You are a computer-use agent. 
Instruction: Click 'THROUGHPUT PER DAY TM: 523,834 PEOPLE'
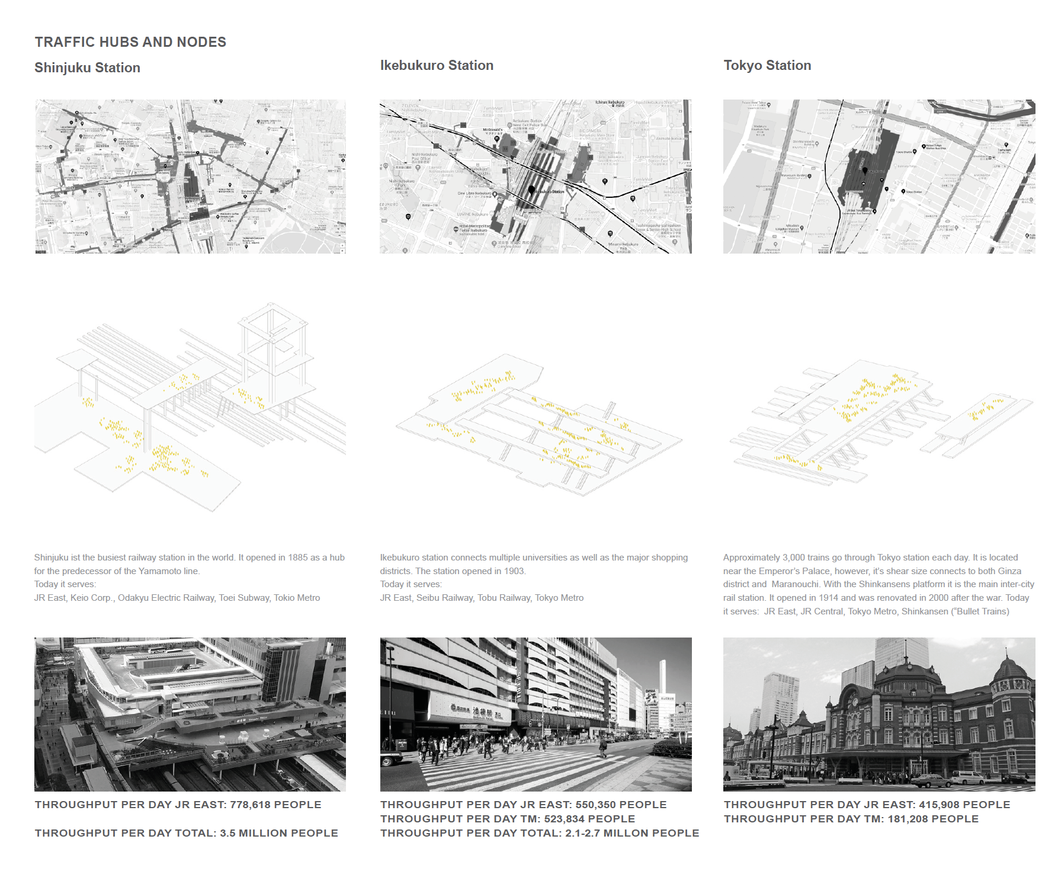508,819
